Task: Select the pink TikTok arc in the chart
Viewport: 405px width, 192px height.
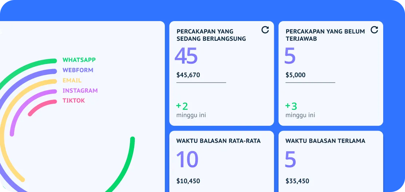Action: [x=40, y=105]
